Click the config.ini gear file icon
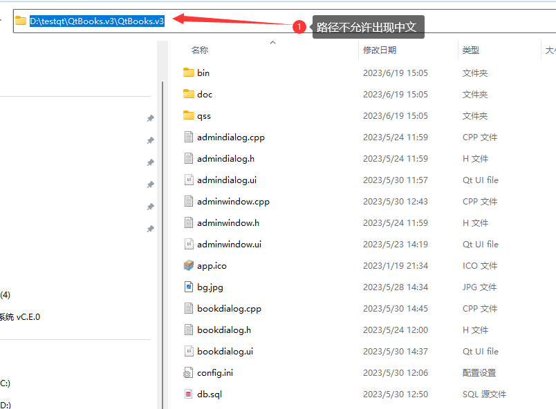 (188, 373)
